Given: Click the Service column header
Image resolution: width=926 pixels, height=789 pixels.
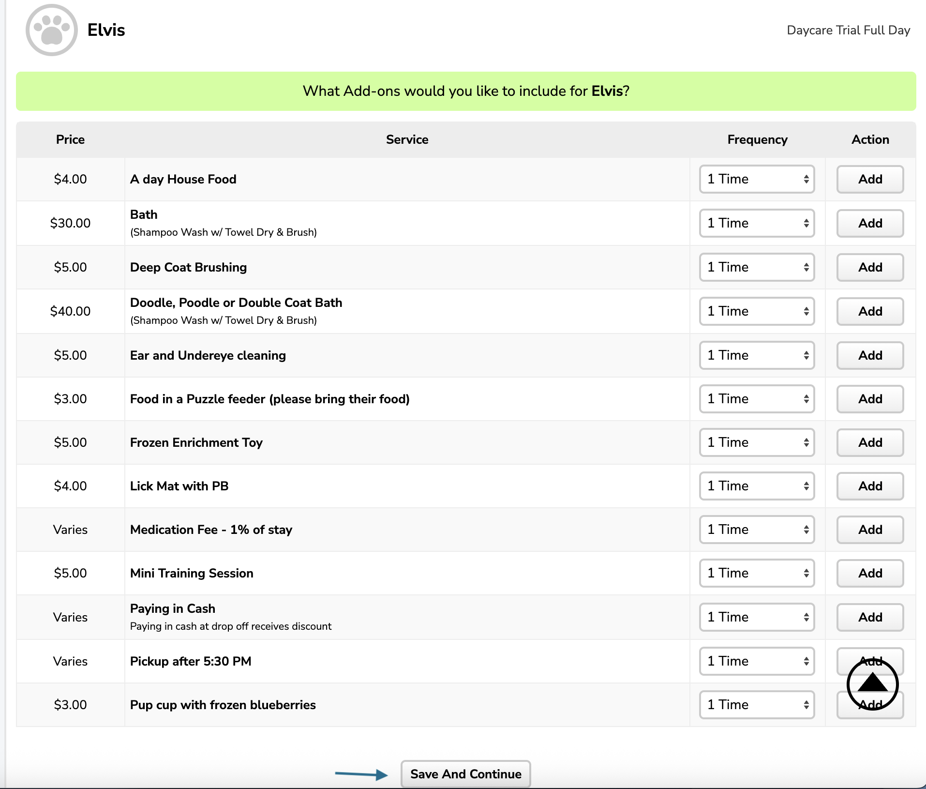Looking at the screenshot, I should tap(407, 139).
